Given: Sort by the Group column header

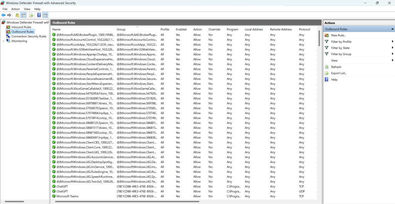Looking at the screenshot, I should pos(137,29).
